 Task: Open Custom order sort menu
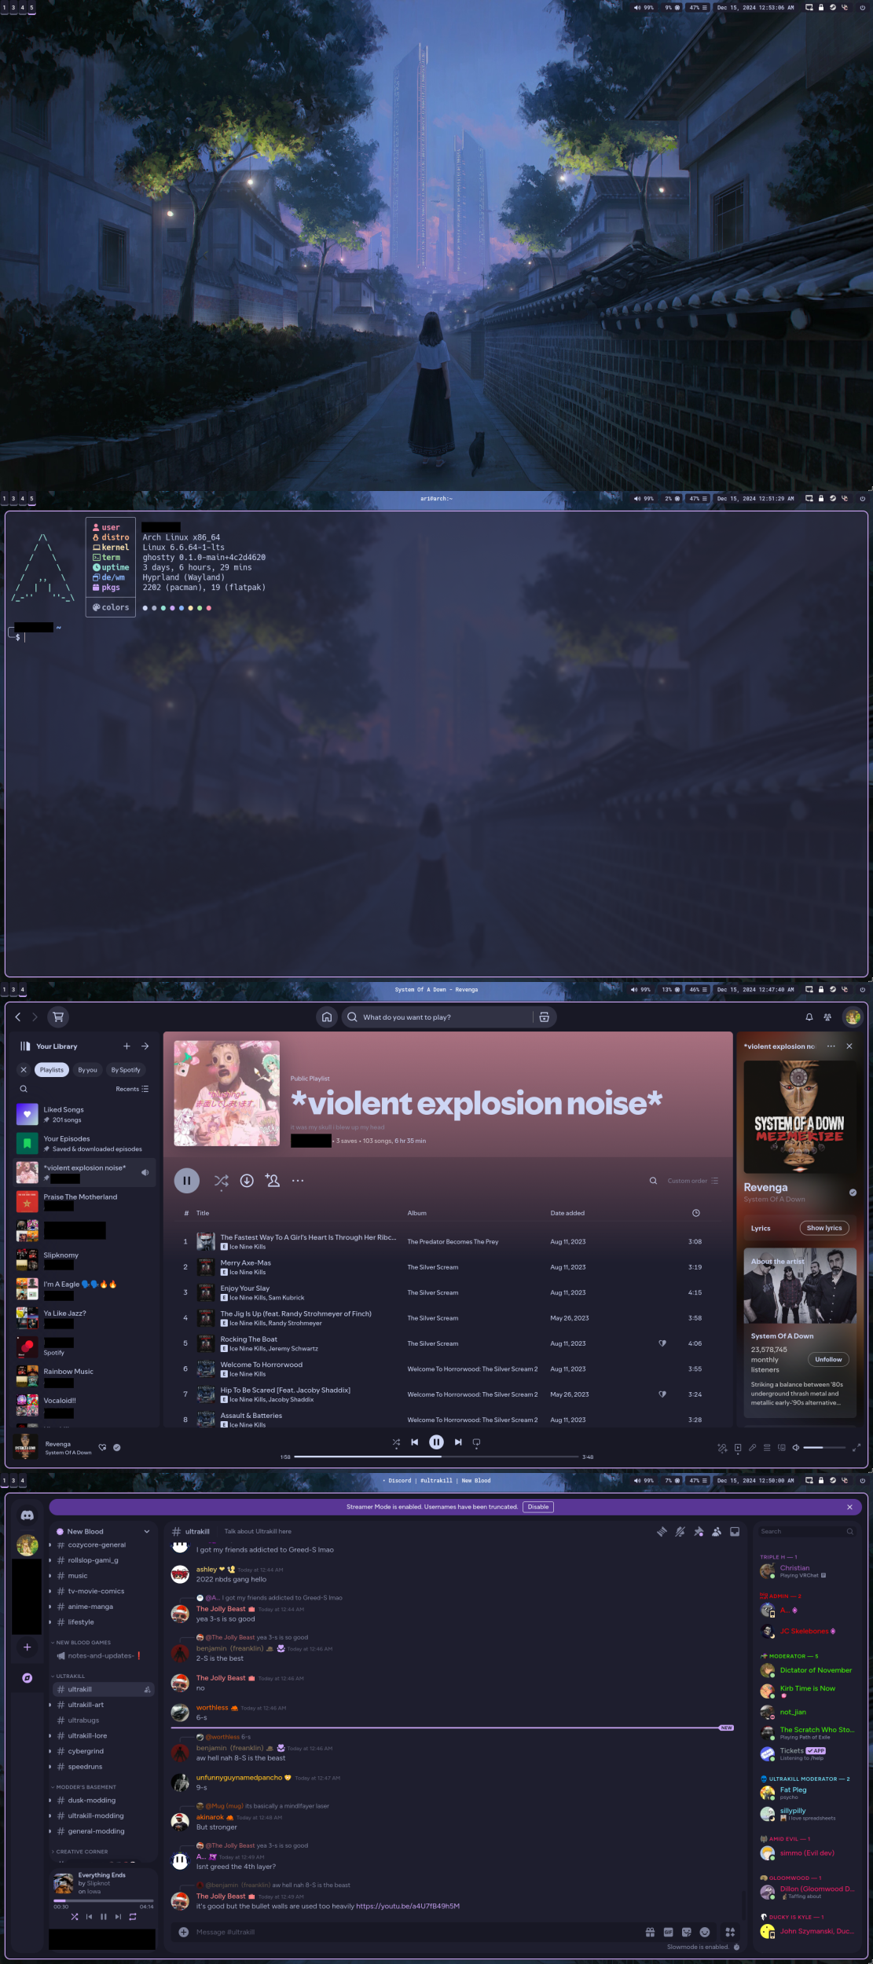tap(692, 1181)
